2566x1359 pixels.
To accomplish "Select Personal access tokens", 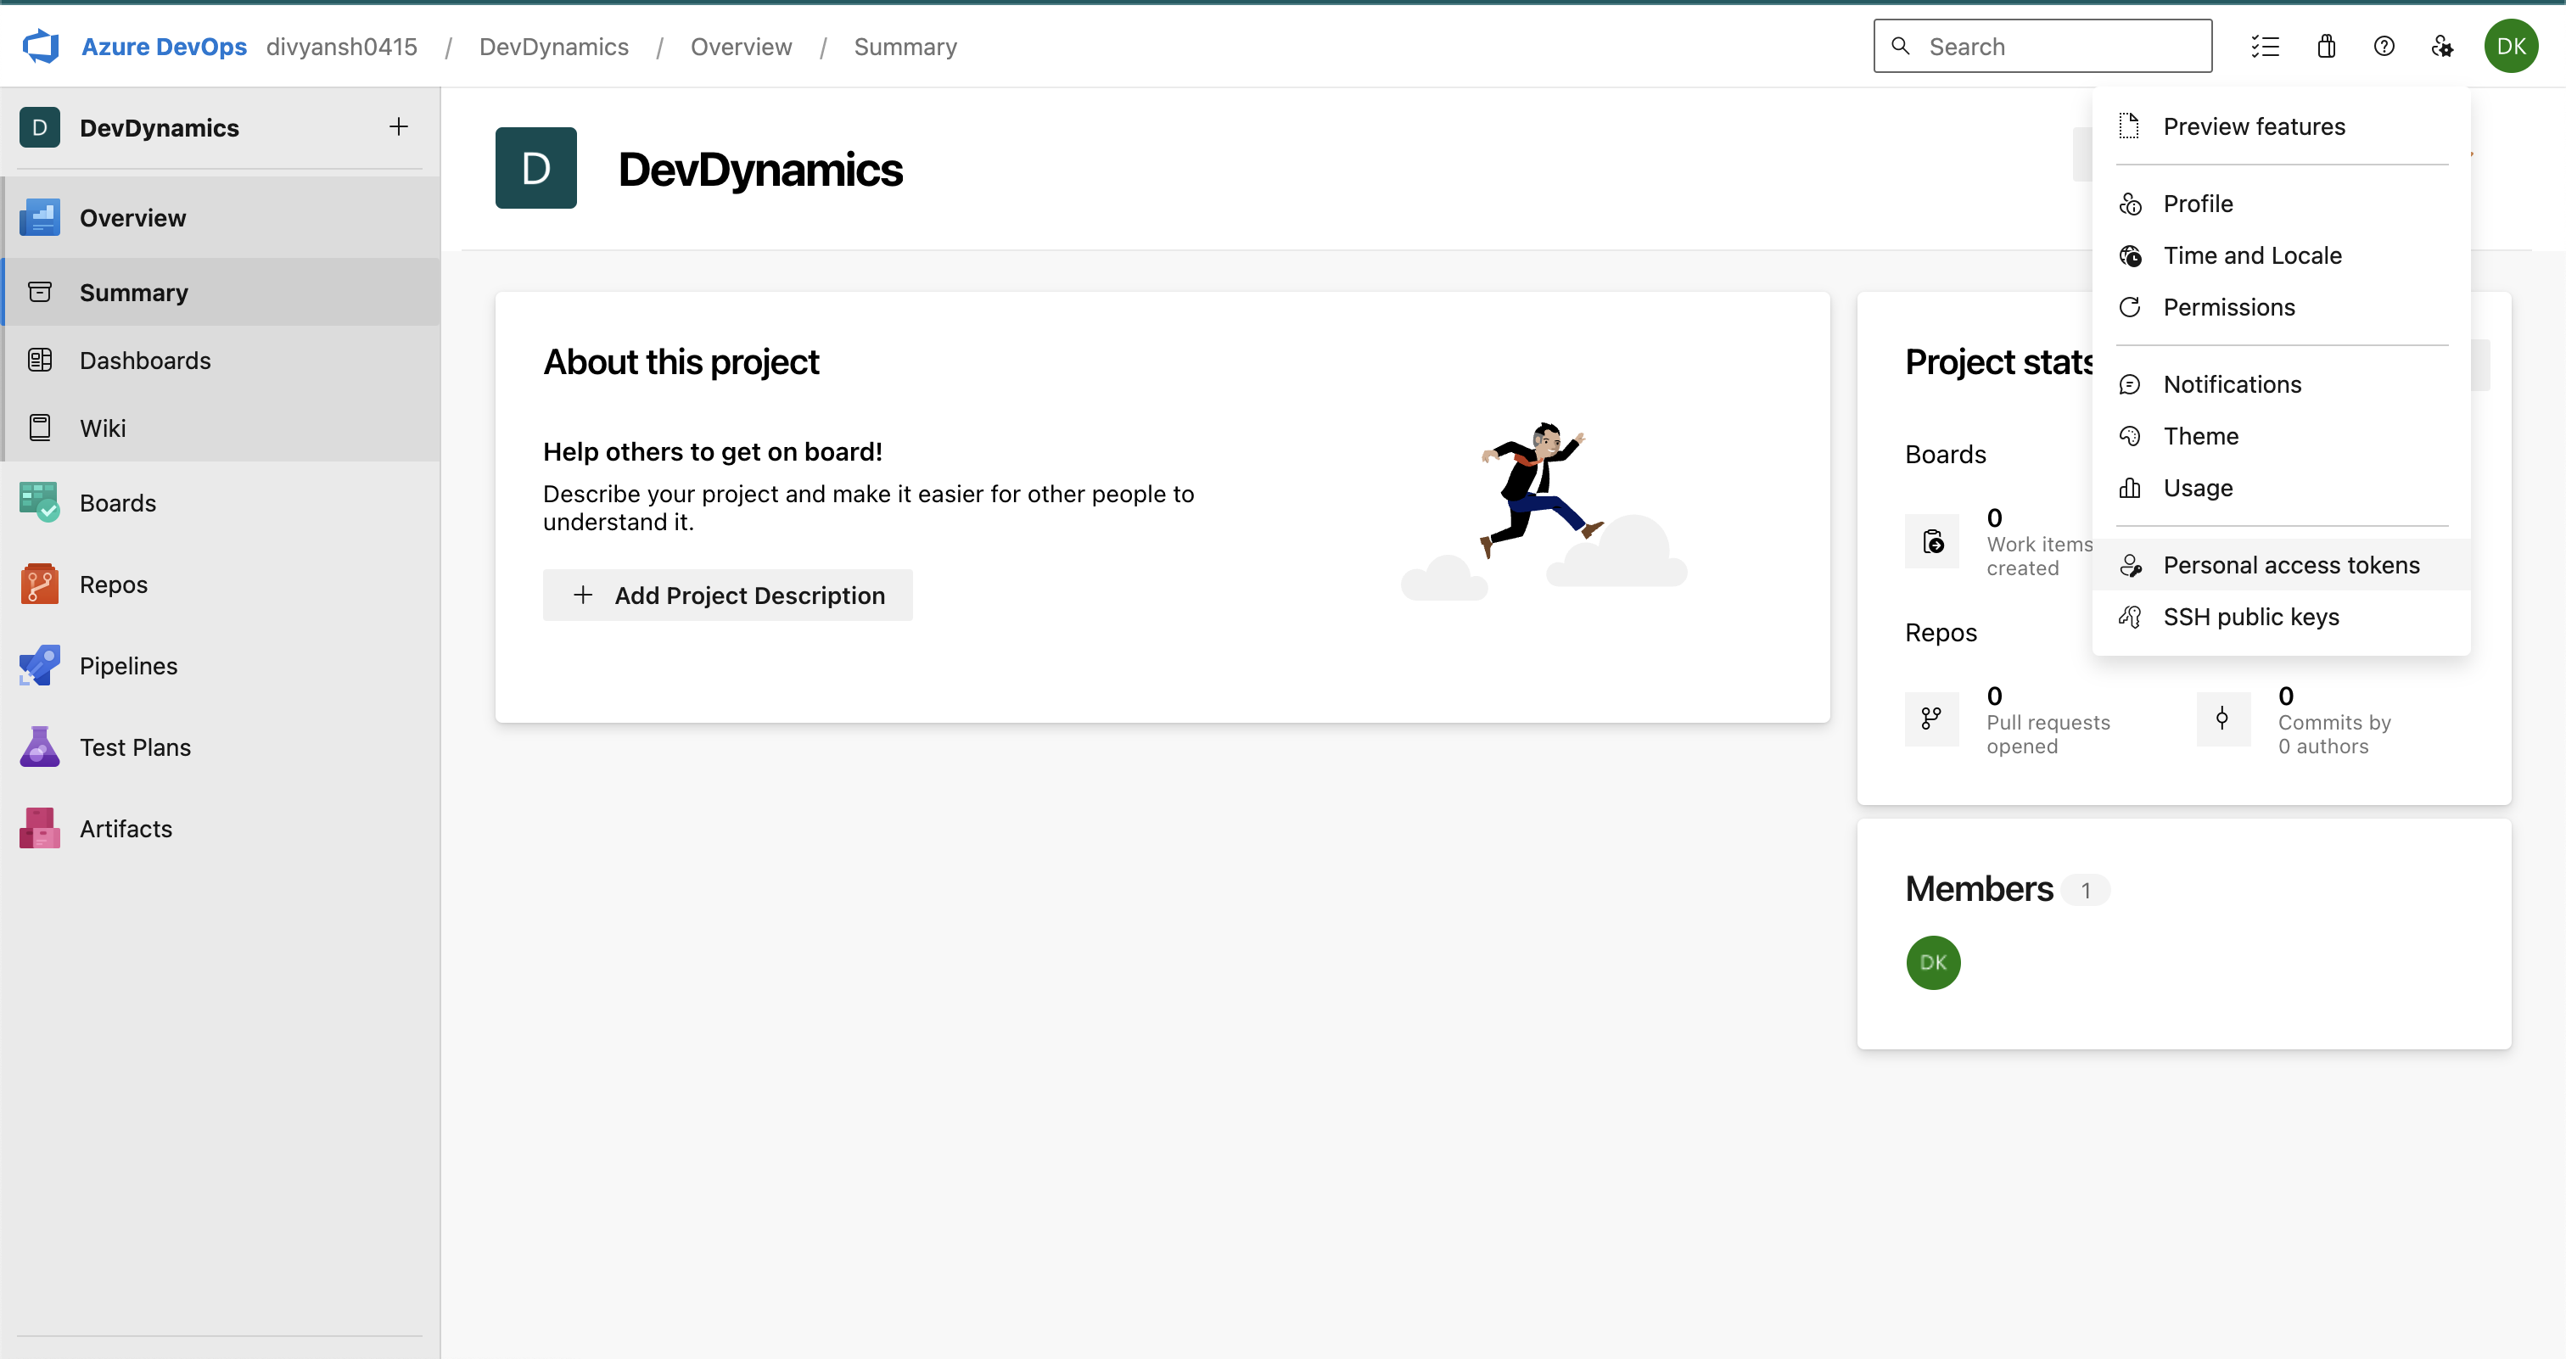I will point(2281,566).
